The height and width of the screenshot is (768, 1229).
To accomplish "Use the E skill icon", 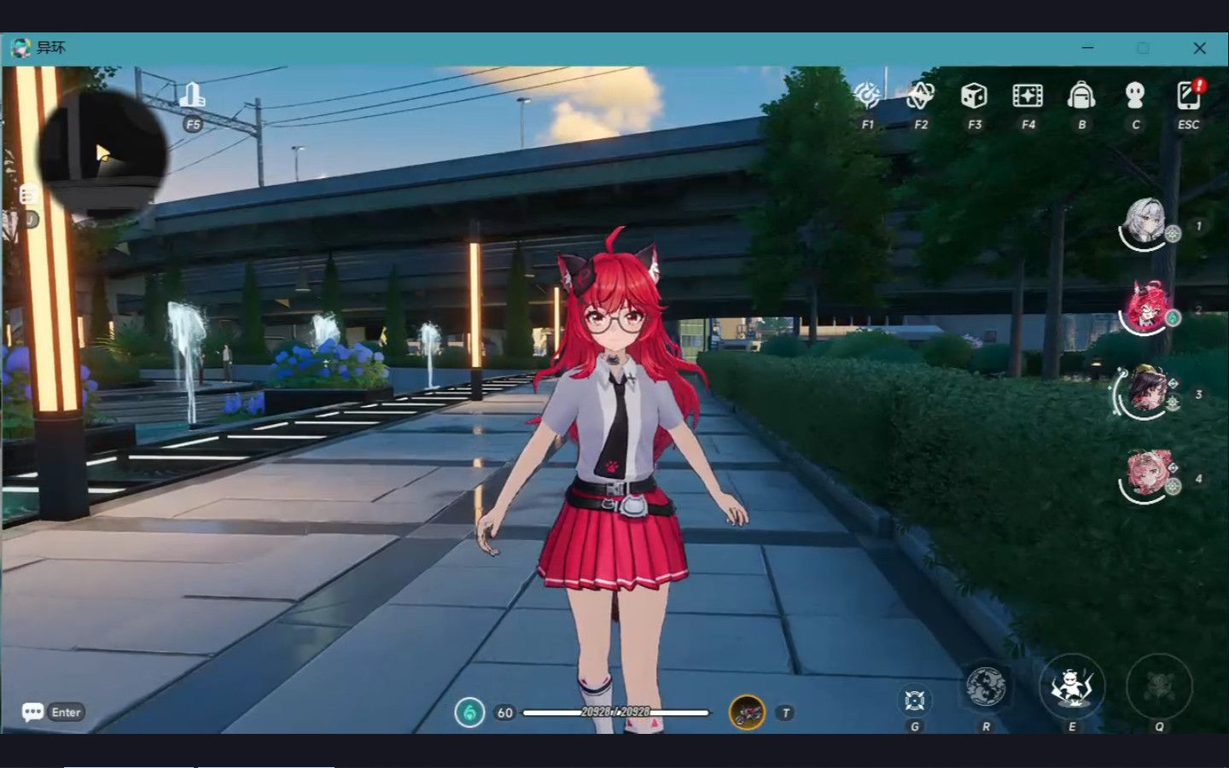I will [x=1072, y=688].
